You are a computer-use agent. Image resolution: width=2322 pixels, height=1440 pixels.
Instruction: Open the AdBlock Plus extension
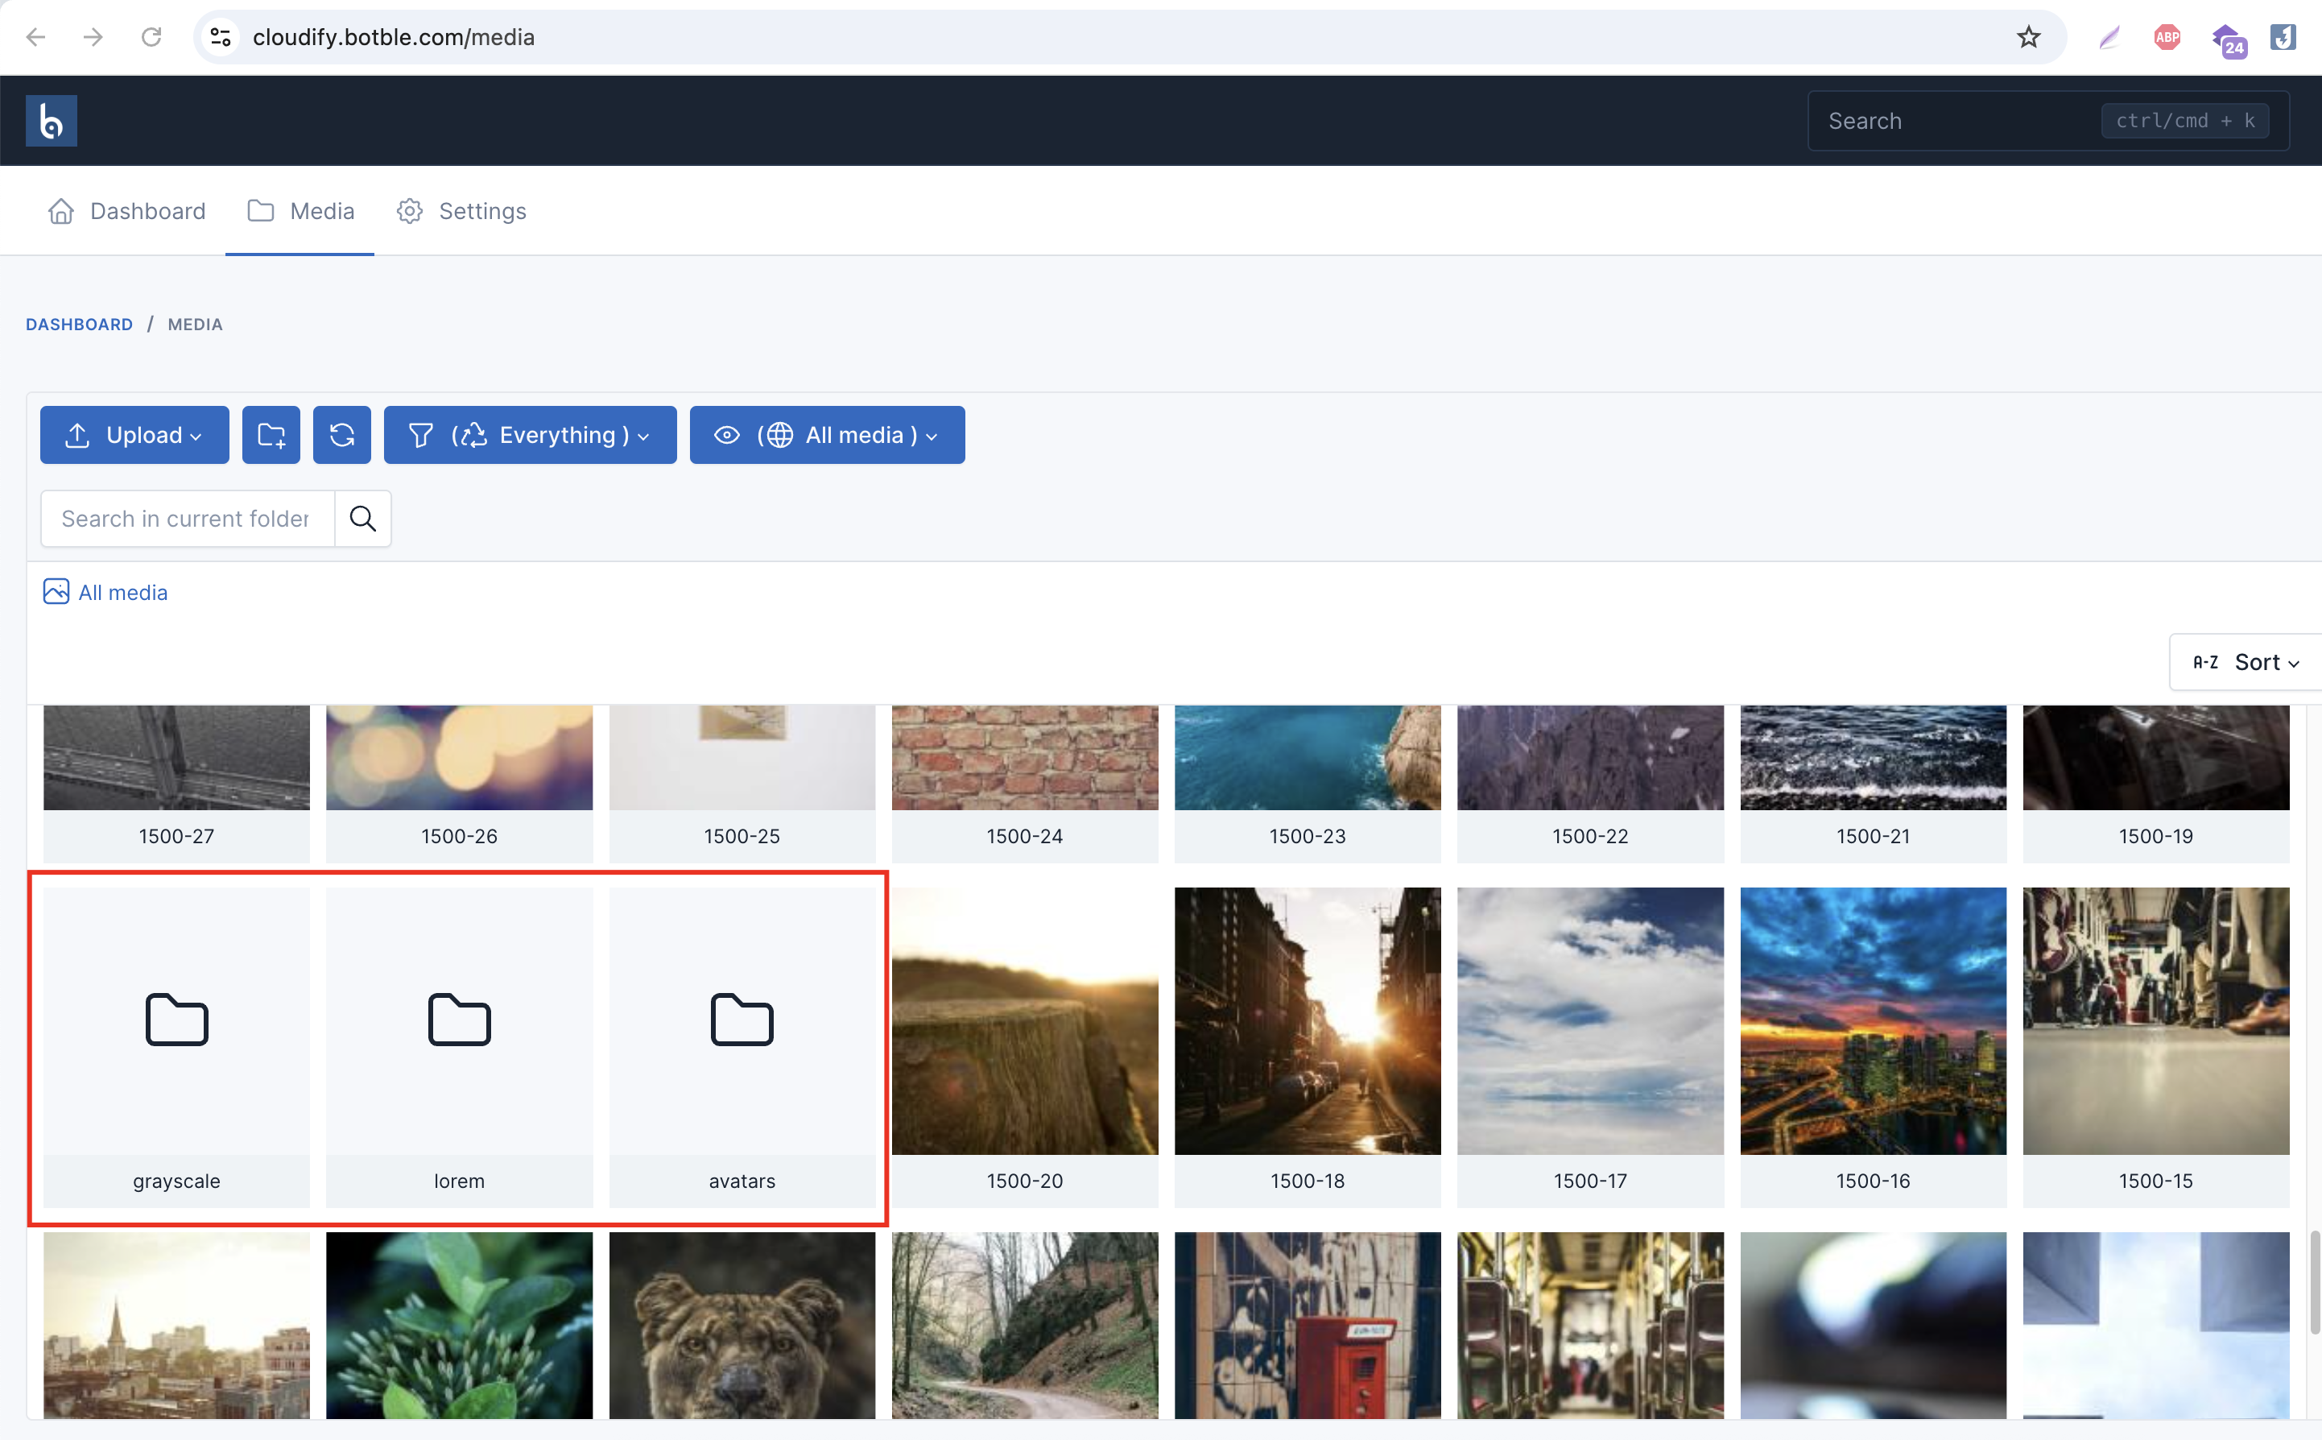point(2167,37)
